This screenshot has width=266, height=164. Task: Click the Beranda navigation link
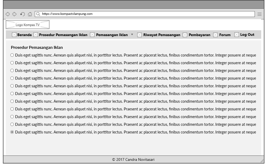pos(24,35)
